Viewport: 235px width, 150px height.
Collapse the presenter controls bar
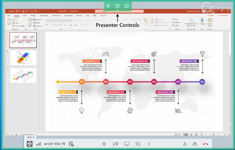click(x=118, y=10)
